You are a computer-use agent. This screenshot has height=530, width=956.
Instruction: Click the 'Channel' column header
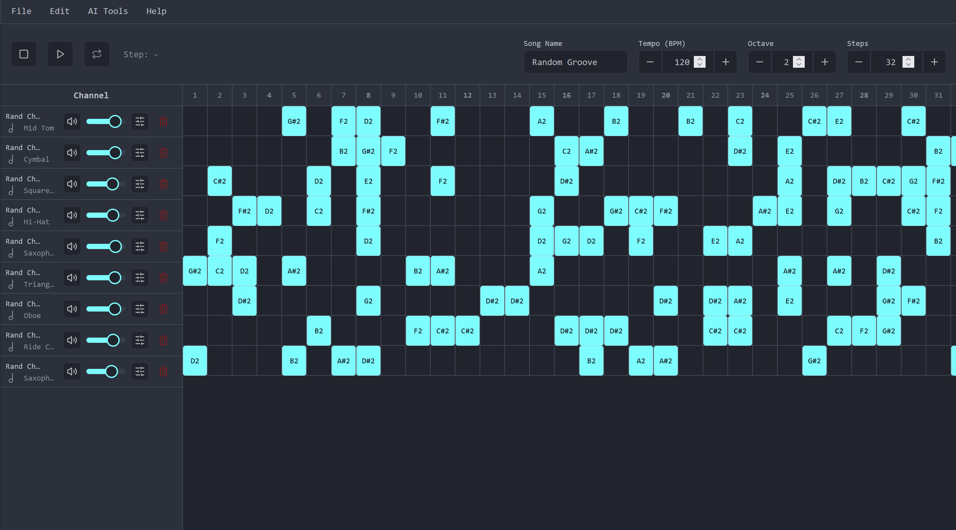click(x=91, y=95)
